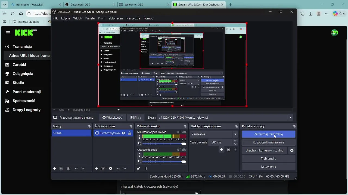Open Panel moderacji in Kick sidebar
The width and height of the screenshot is (348, 195).
(27, 92)
